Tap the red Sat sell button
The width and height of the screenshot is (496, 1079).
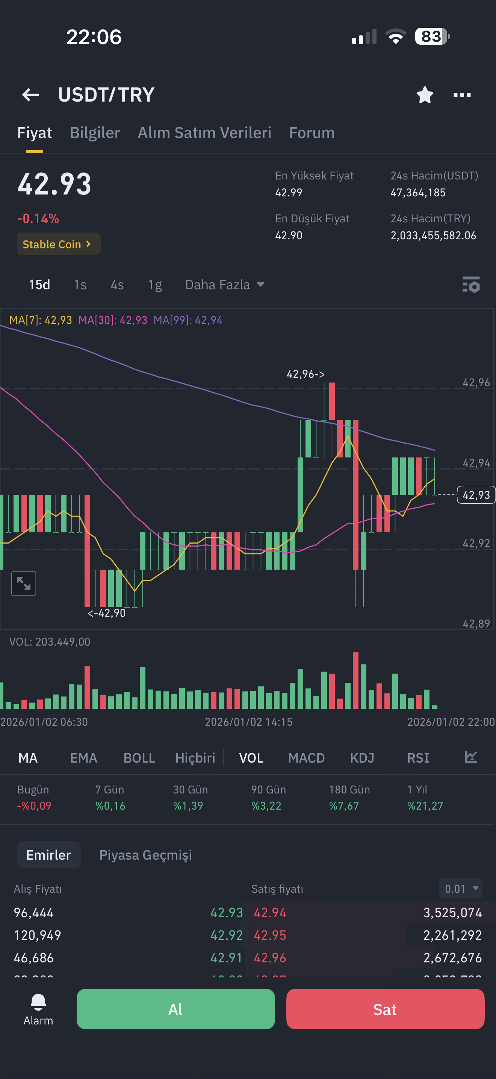pos(385,1009)
